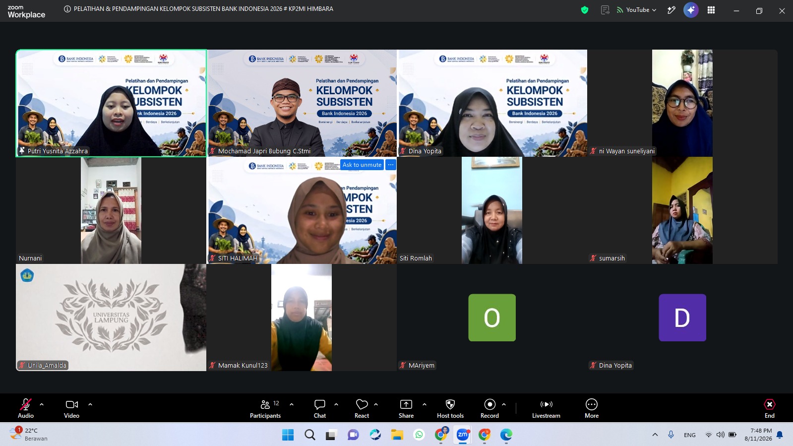
Task: Click the name label Nurnani
Action: pyautogui.click(x=30, y=258)
